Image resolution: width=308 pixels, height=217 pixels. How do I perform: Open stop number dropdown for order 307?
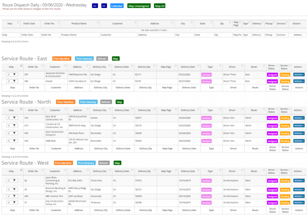click(x=12, y=75)
